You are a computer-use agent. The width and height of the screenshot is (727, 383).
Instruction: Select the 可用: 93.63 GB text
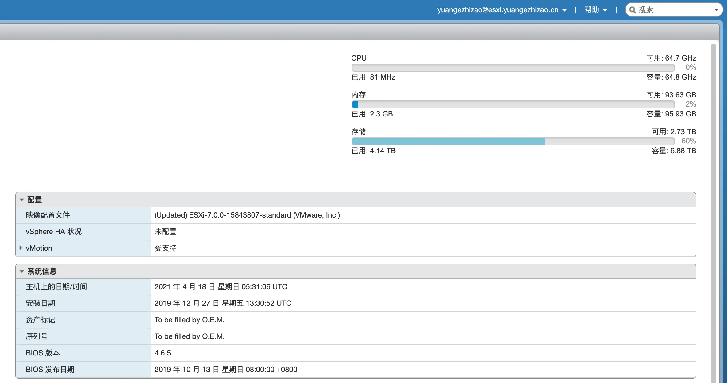(671, 95)
